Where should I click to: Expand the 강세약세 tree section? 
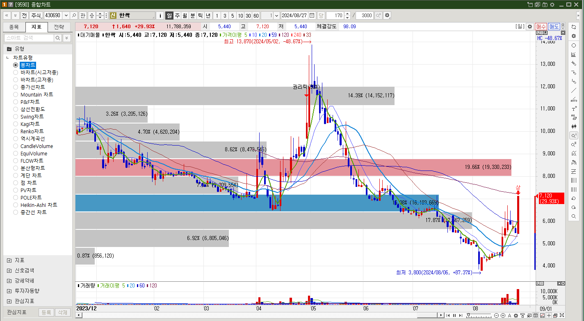click(9, 281)
